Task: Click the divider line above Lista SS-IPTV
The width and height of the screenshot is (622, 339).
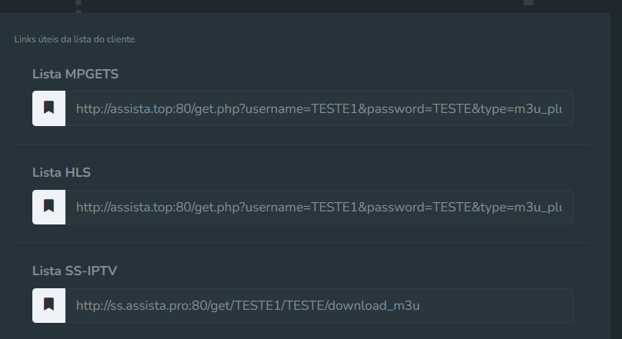Action: click(x=303, y=242)
